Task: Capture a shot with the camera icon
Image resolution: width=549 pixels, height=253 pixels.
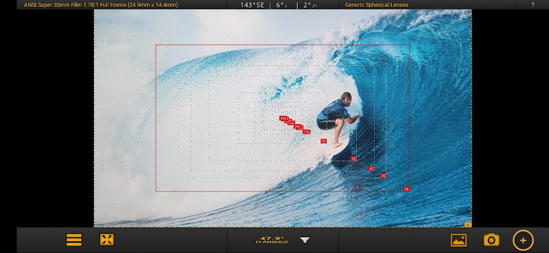Action: (x=491, y=240)
